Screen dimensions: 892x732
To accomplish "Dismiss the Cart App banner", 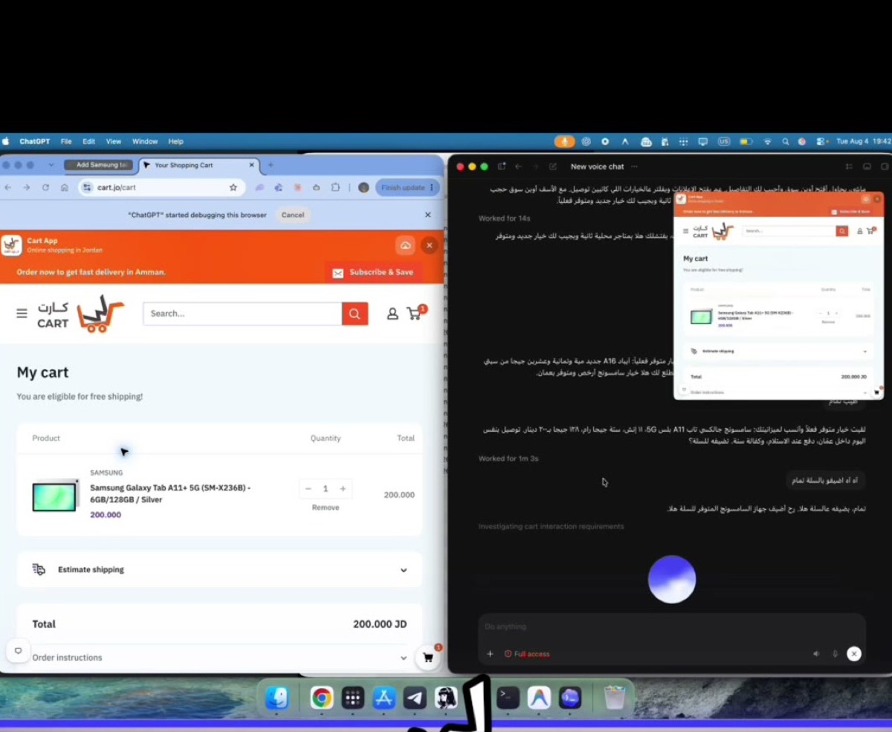I will point(429,245).
